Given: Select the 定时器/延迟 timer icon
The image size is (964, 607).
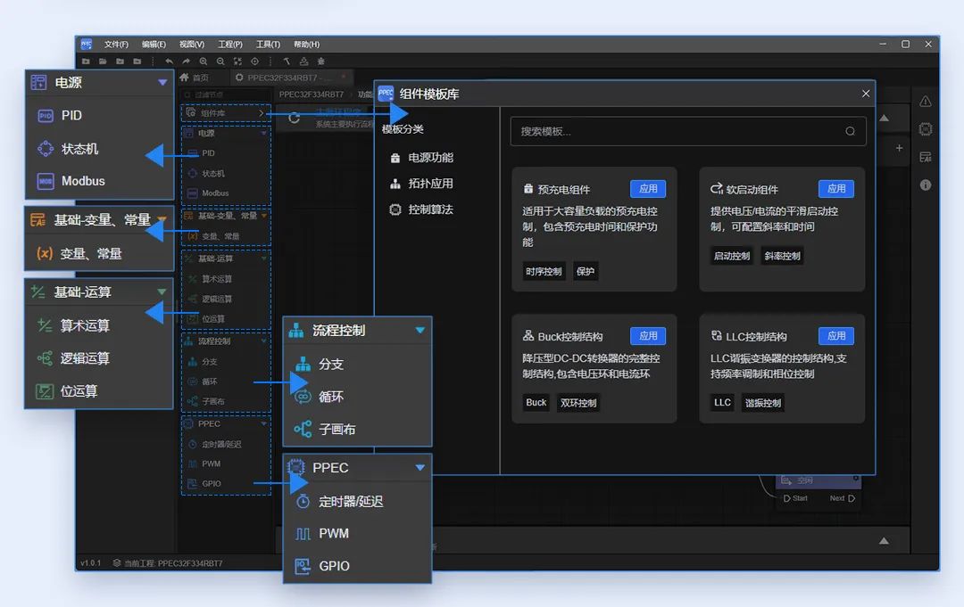Looking at the screenshot, I should pos(303,502).
